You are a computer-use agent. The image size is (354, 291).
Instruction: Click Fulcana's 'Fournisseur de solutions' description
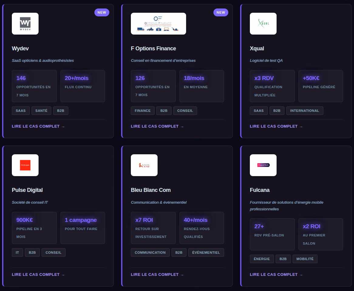point(287,206)
